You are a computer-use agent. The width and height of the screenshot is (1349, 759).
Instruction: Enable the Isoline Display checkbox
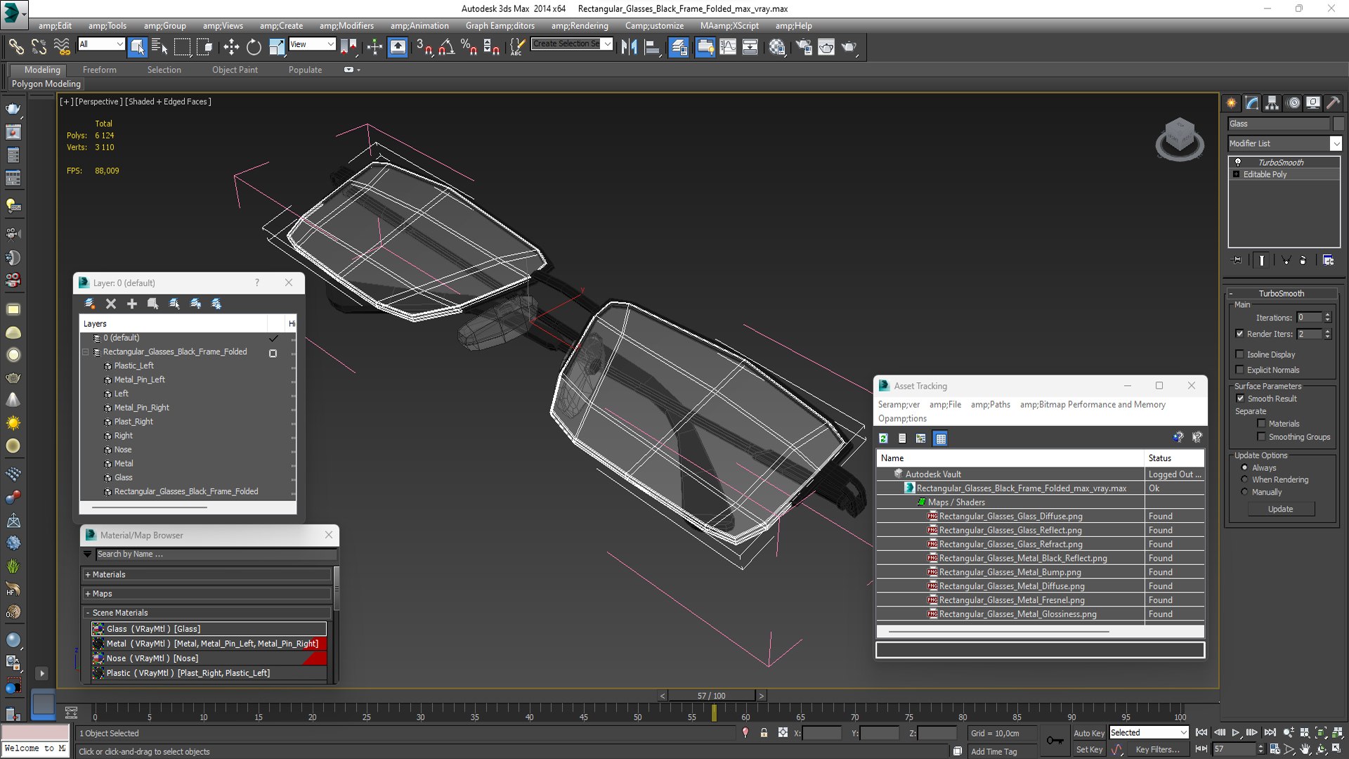coord(1239,354)
